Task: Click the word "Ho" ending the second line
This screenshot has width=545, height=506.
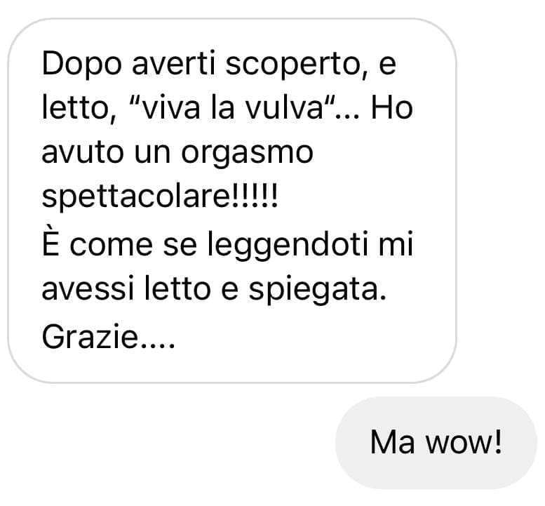Action: point(391,107)
